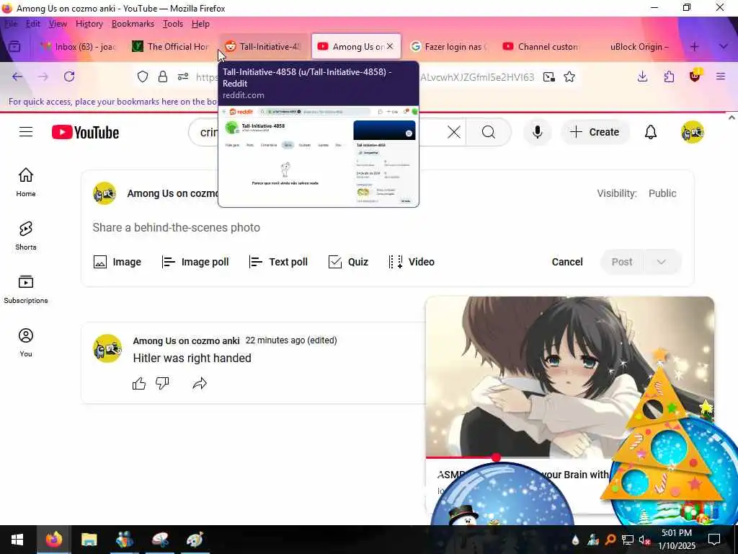Open Subscriptions in the sidebar
Screen dimensions: 738x554
click(26, 289)
